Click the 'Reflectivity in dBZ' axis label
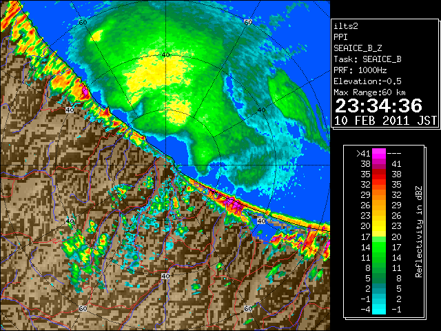Screen dimensions: 441x331 [418, 232]
